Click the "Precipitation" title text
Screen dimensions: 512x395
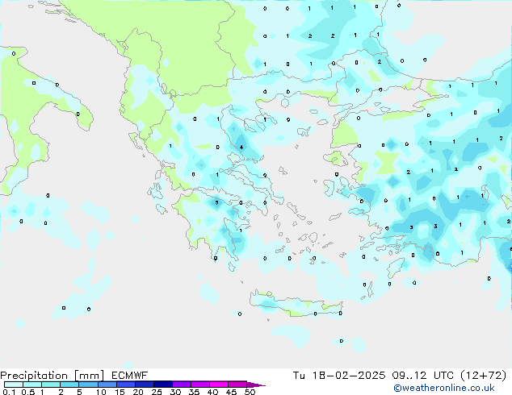[34, 376]
